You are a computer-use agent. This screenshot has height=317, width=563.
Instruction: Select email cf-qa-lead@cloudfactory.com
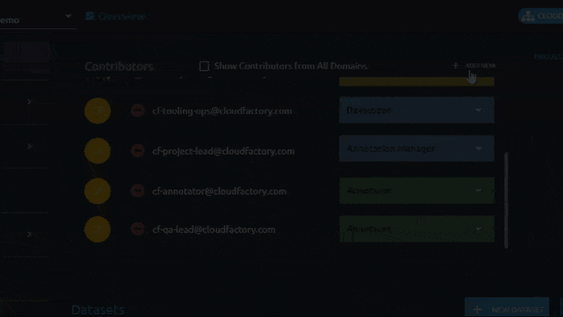214,230
